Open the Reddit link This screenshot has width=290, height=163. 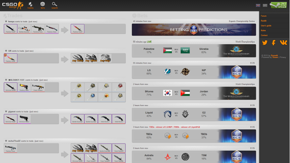point(263,21)
